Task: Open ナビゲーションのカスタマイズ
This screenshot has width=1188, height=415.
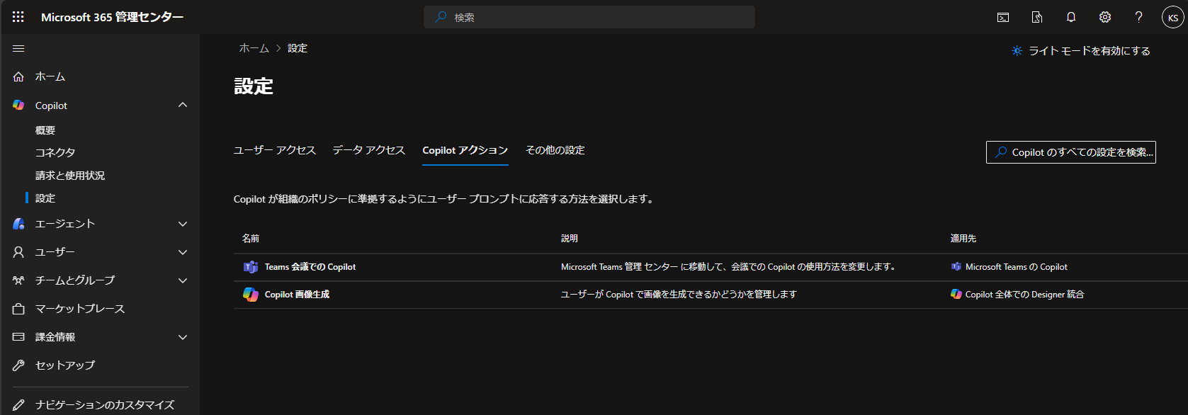Action: (105, 405)
